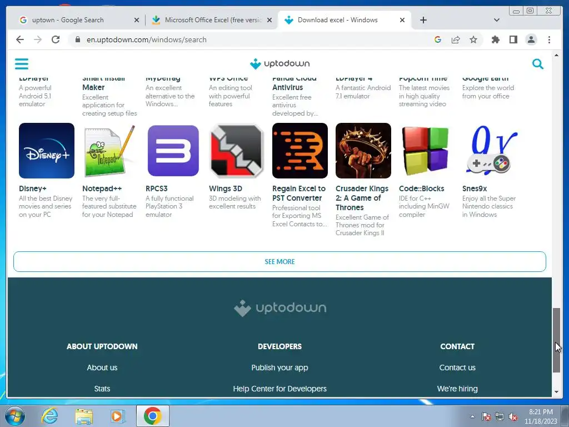Open the About us footer link
This screenshot has height=427, width=569.
[102, 368]
